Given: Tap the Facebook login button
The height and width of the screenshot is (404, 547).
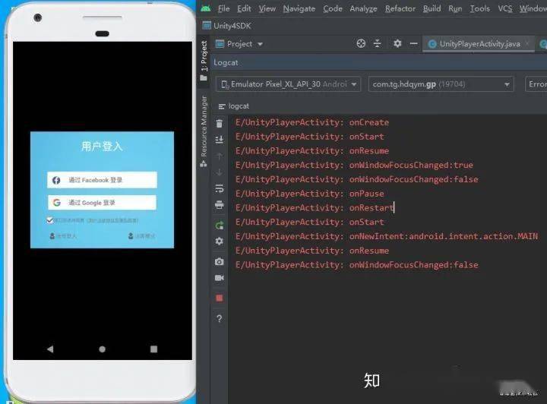Looking at the screenshot, I should (102, 180).
